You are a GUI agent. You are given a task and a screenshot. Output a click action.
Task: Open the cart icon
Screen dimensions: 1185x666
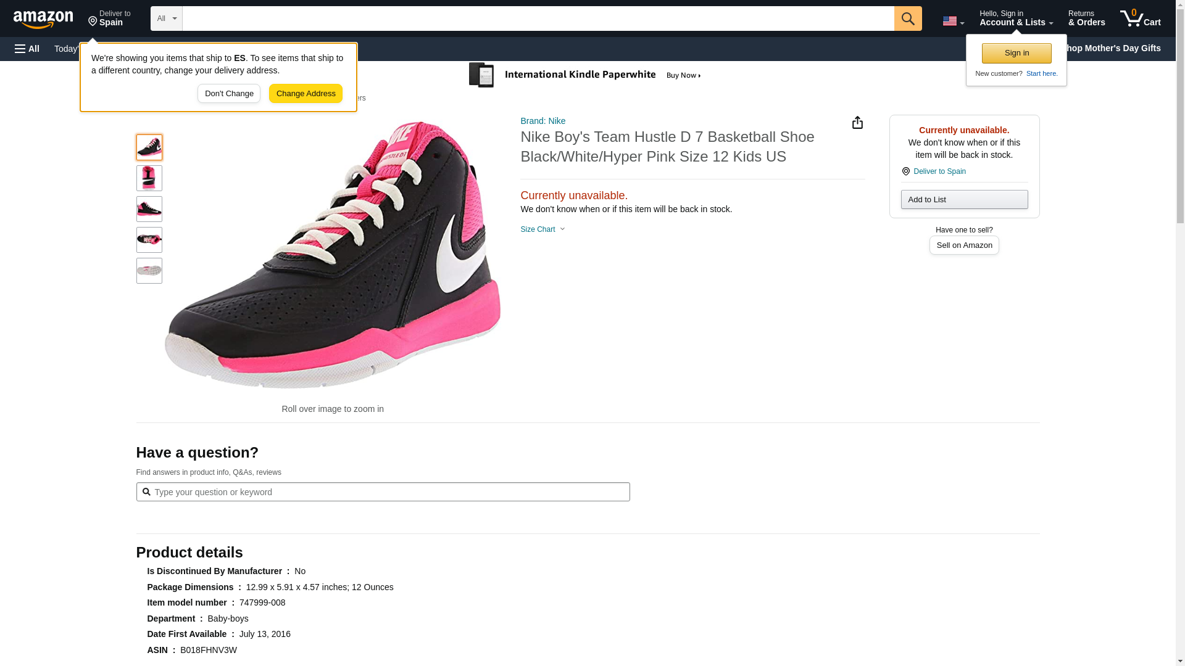pyautogui.click(x=1140, y=18)
